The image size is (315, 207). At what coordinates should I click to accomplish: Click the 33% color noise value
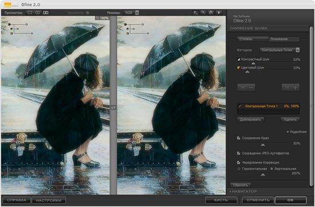tap(296, 68)
